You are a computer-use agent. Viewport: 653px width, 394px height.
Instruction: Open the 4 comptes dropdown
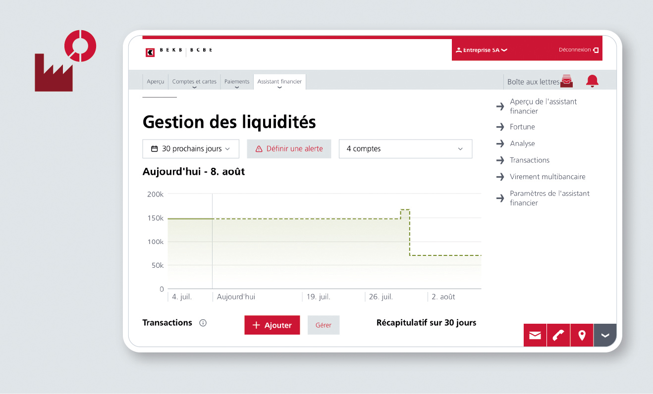tap(405, 149)
